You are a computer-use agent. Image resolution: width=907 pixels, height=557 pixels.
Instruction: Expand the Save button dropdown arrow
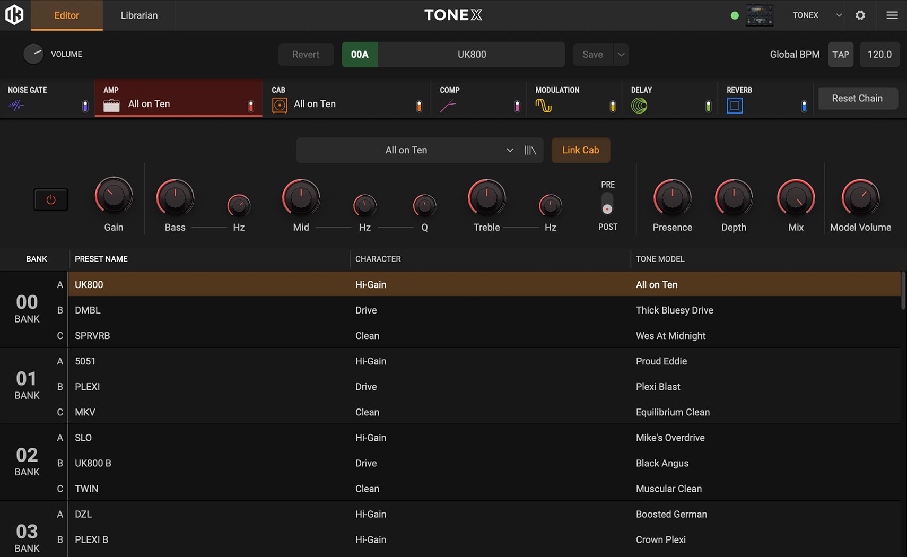(x=621, y=54)
